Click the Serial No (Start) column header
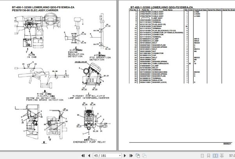Viewport: 235px width, 159px height. point(214,10)
